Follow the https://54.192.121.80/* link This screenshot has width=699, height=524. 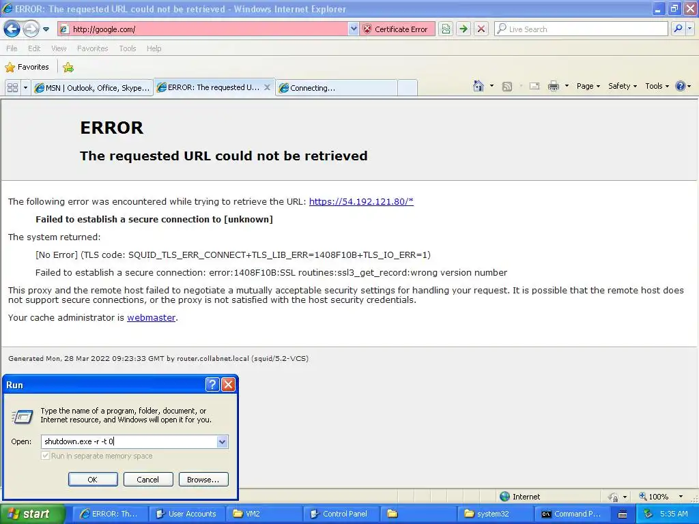[x=361, y=201]
